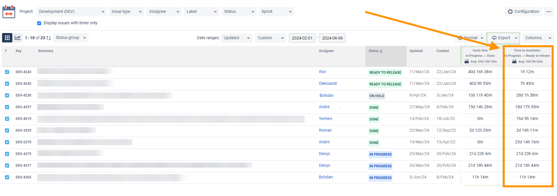The image size is (557, 196).
Task: Click the calendar icon under Time to resolution
Action: (514, 61)
